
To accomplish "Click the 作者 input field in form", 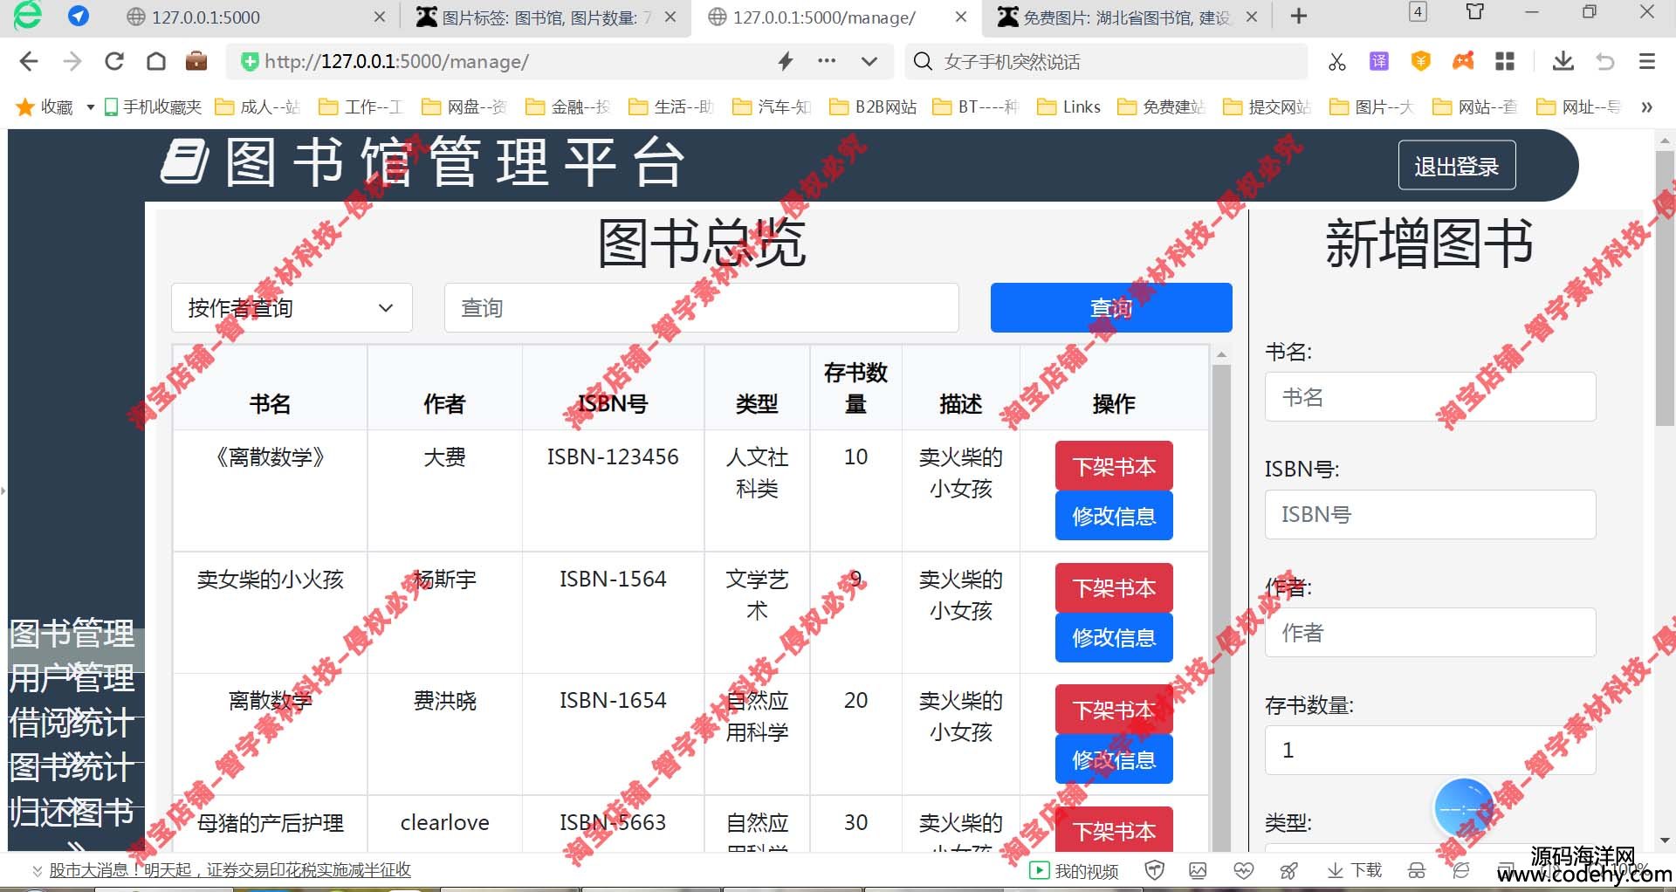I will (x=1431, y=632).
